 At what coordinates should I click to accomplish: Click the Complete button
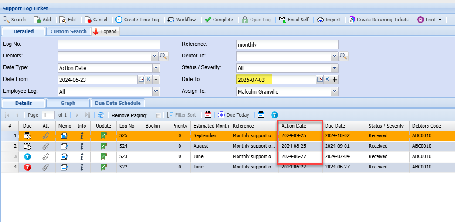[x=219, y=20]
